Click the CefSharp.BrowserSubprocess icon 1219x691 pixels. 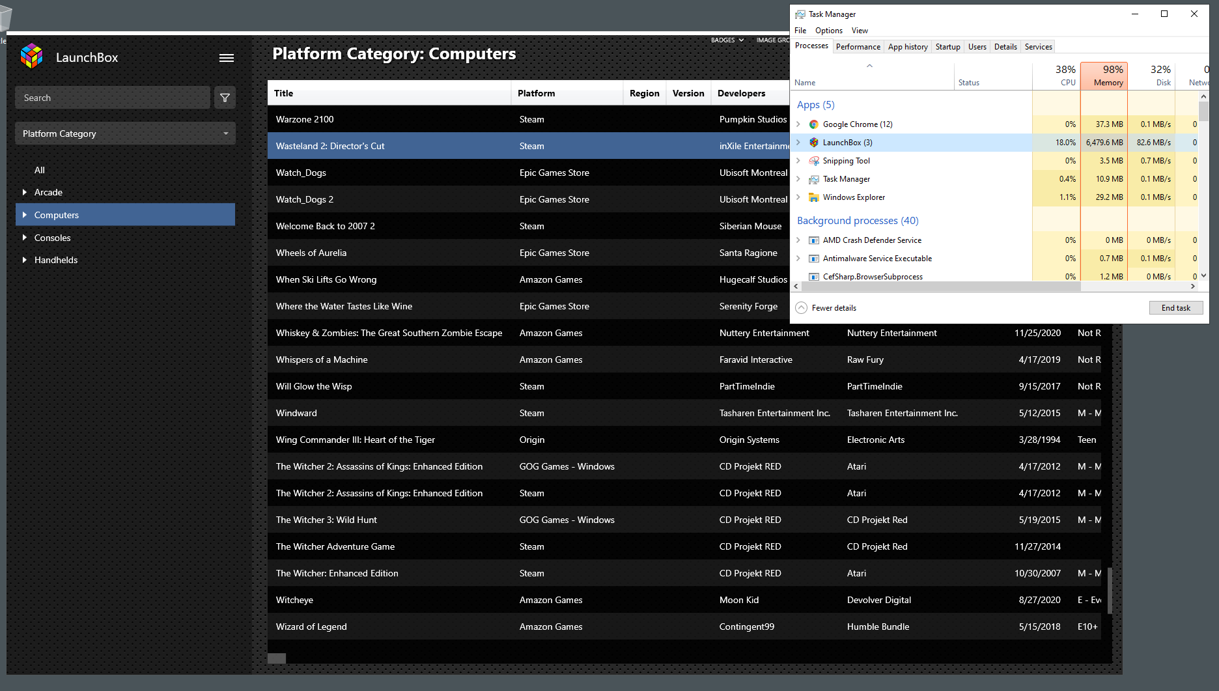point(814,277)
